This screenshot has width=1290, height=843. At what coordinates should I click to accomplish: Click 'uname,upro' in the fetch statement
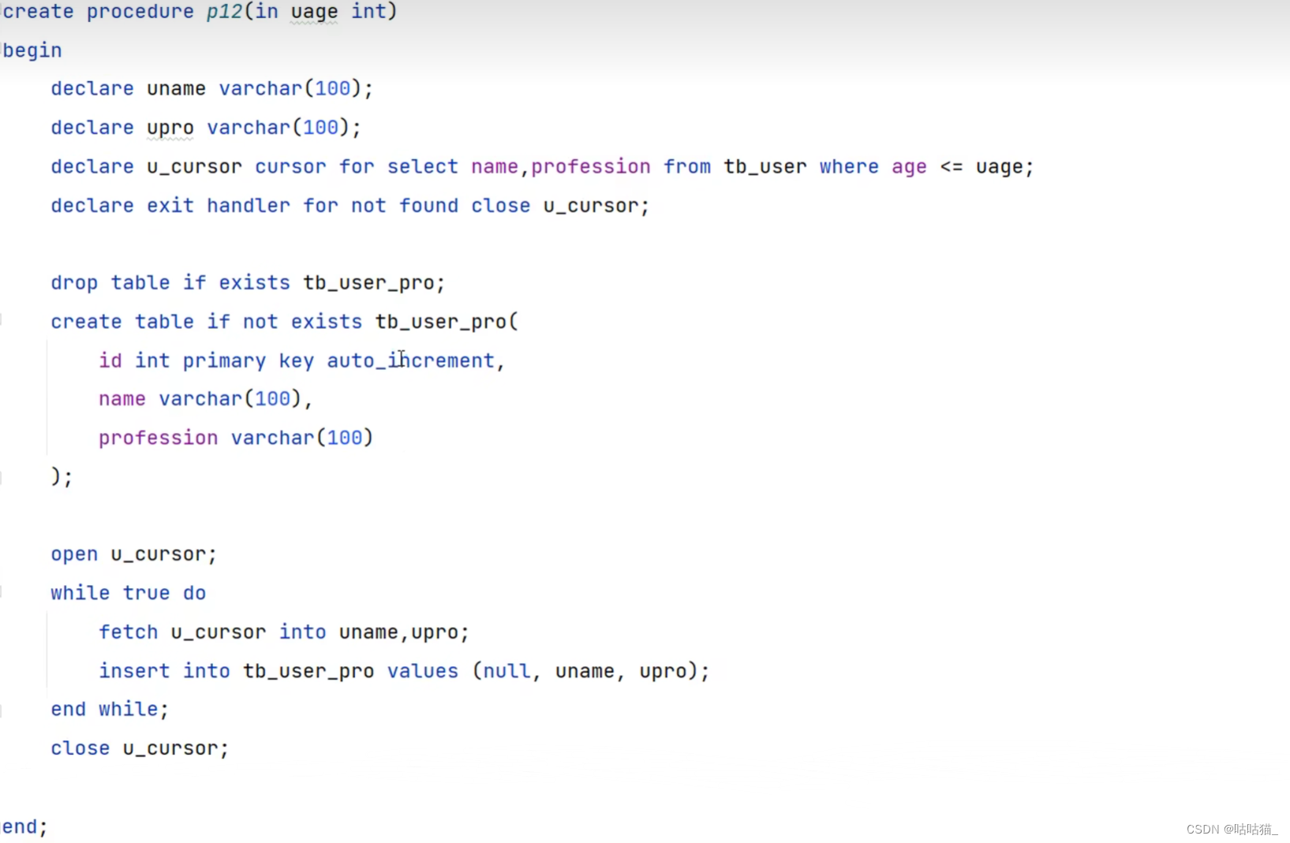pyautogui.click(x=398, y=632)
